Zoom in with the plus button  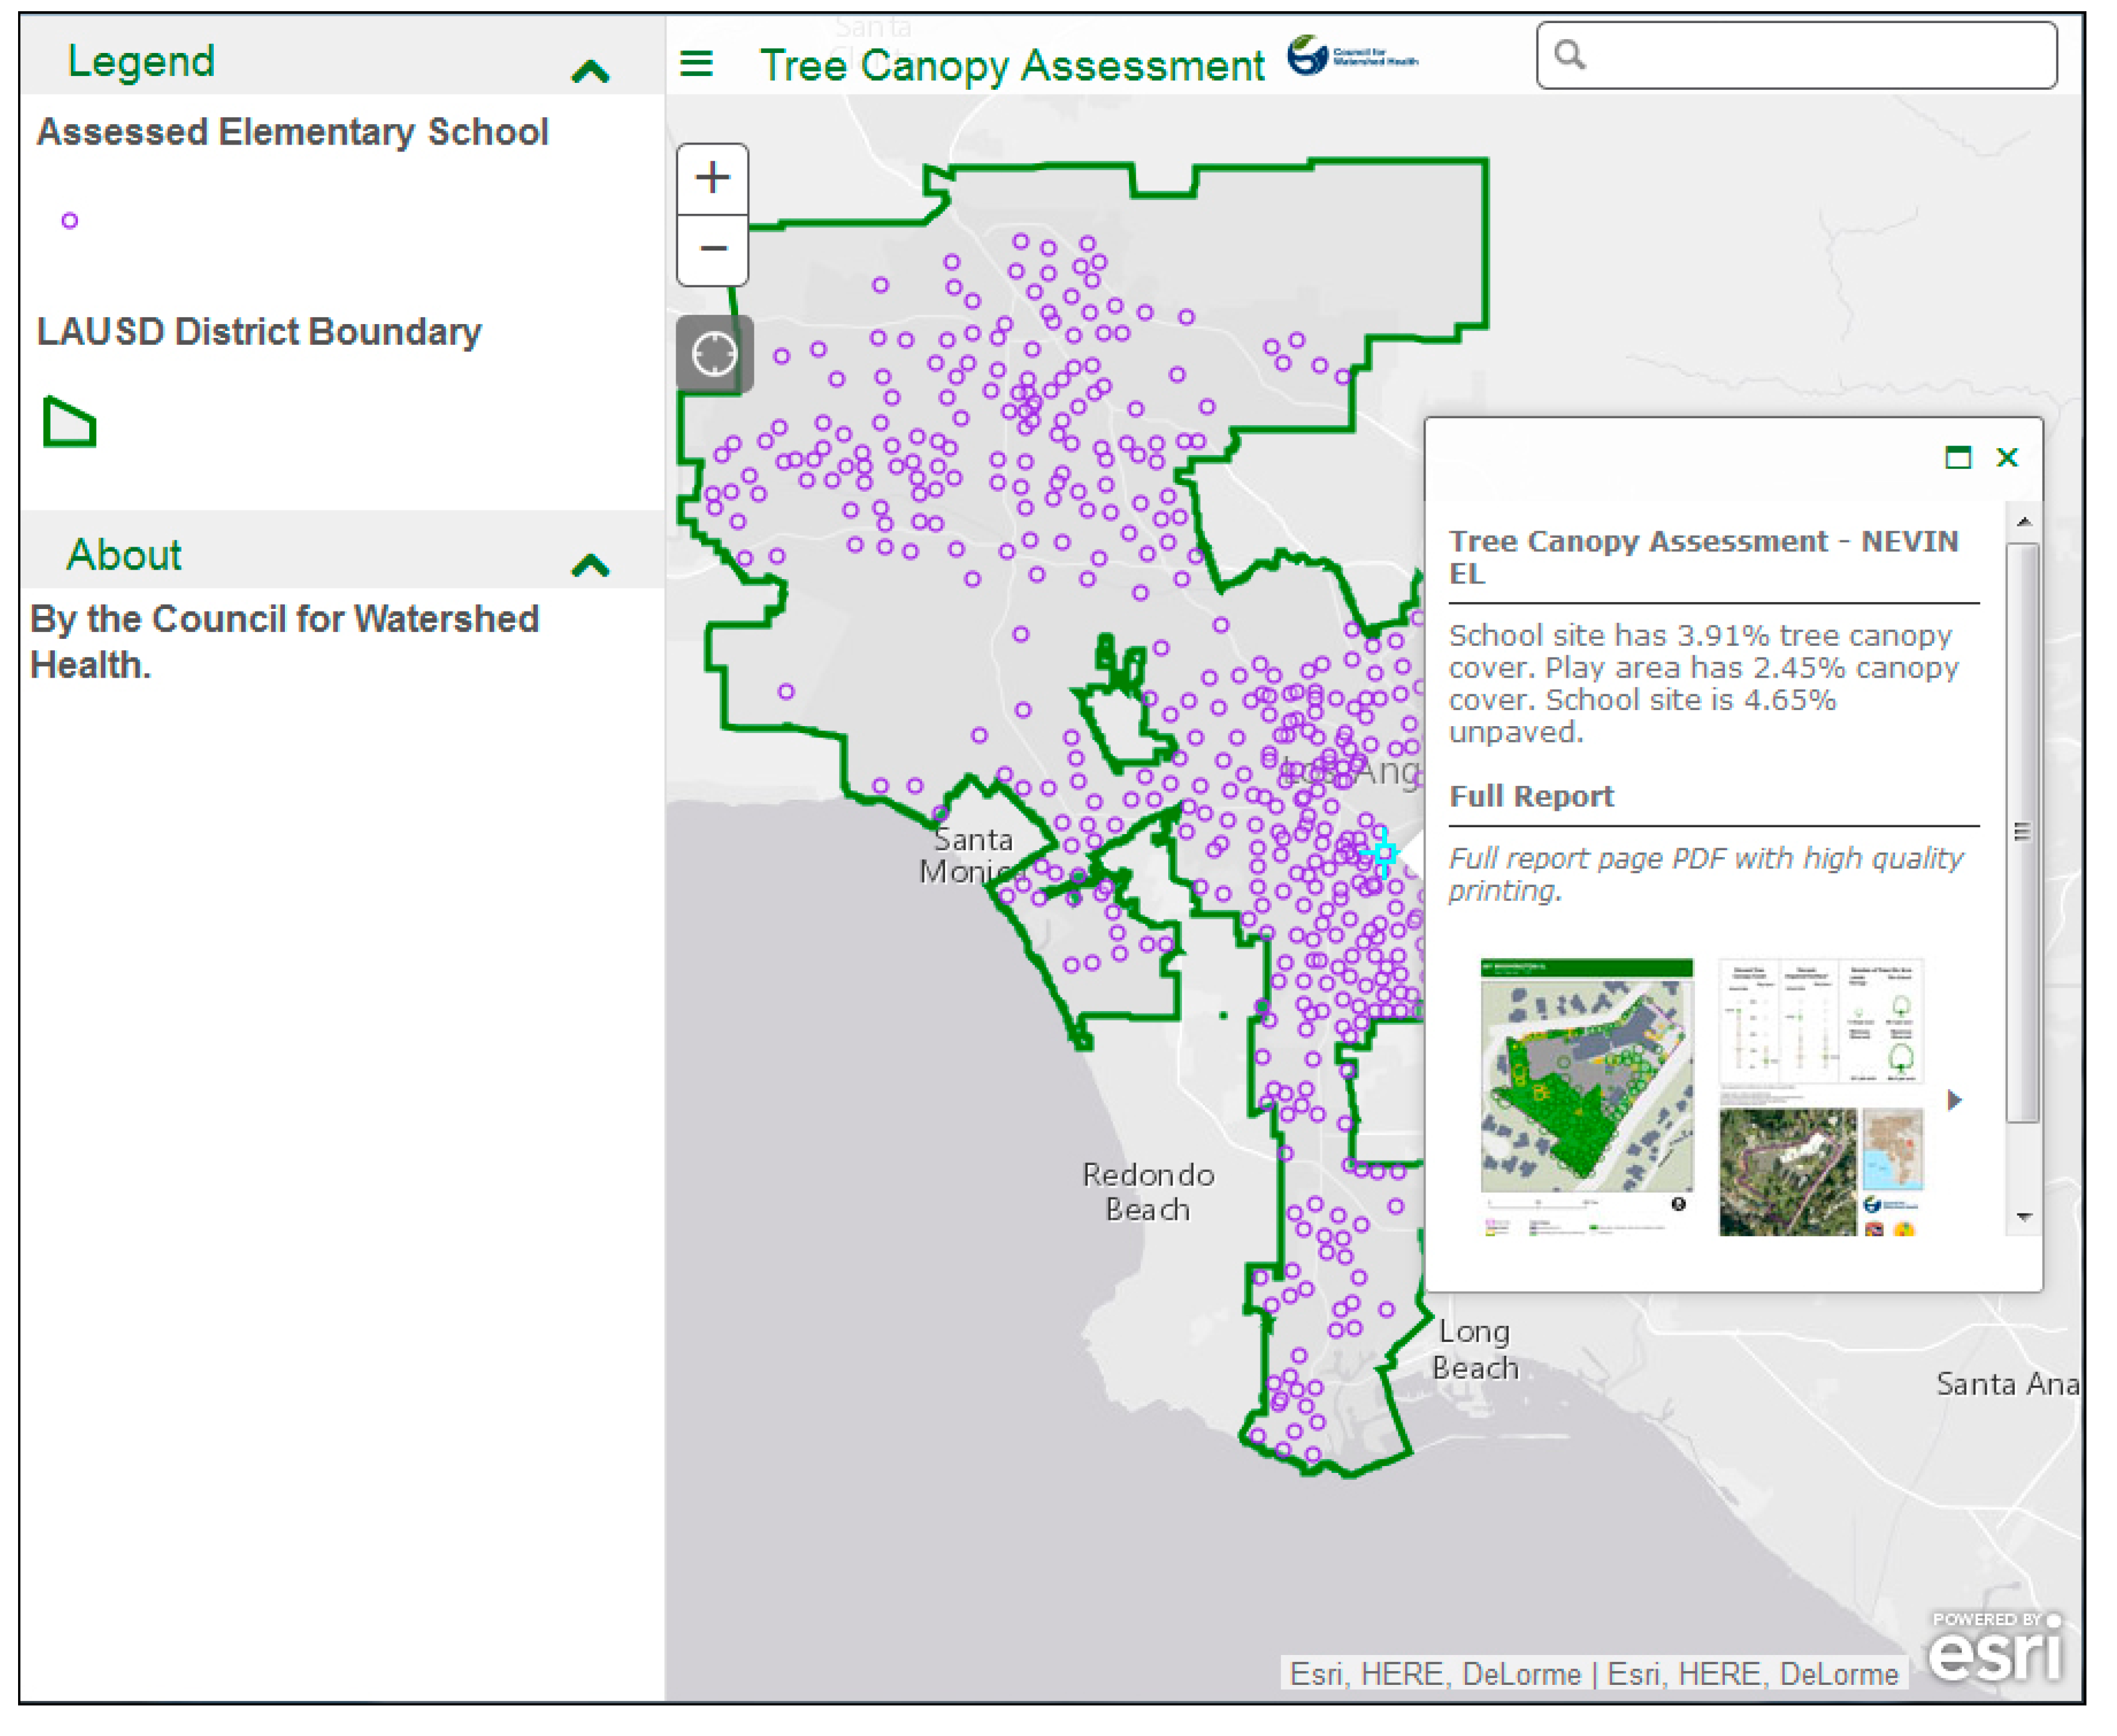(712, 178)
